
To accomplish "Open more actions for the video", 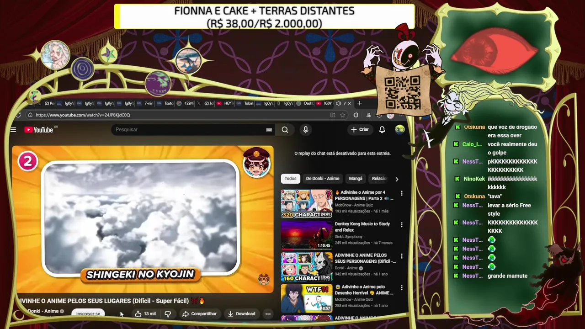I will 268,314.
